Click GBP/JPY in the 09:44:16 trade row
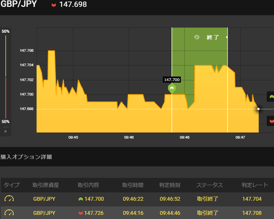Viewport: 274px width, 219px height. point(44,213)
